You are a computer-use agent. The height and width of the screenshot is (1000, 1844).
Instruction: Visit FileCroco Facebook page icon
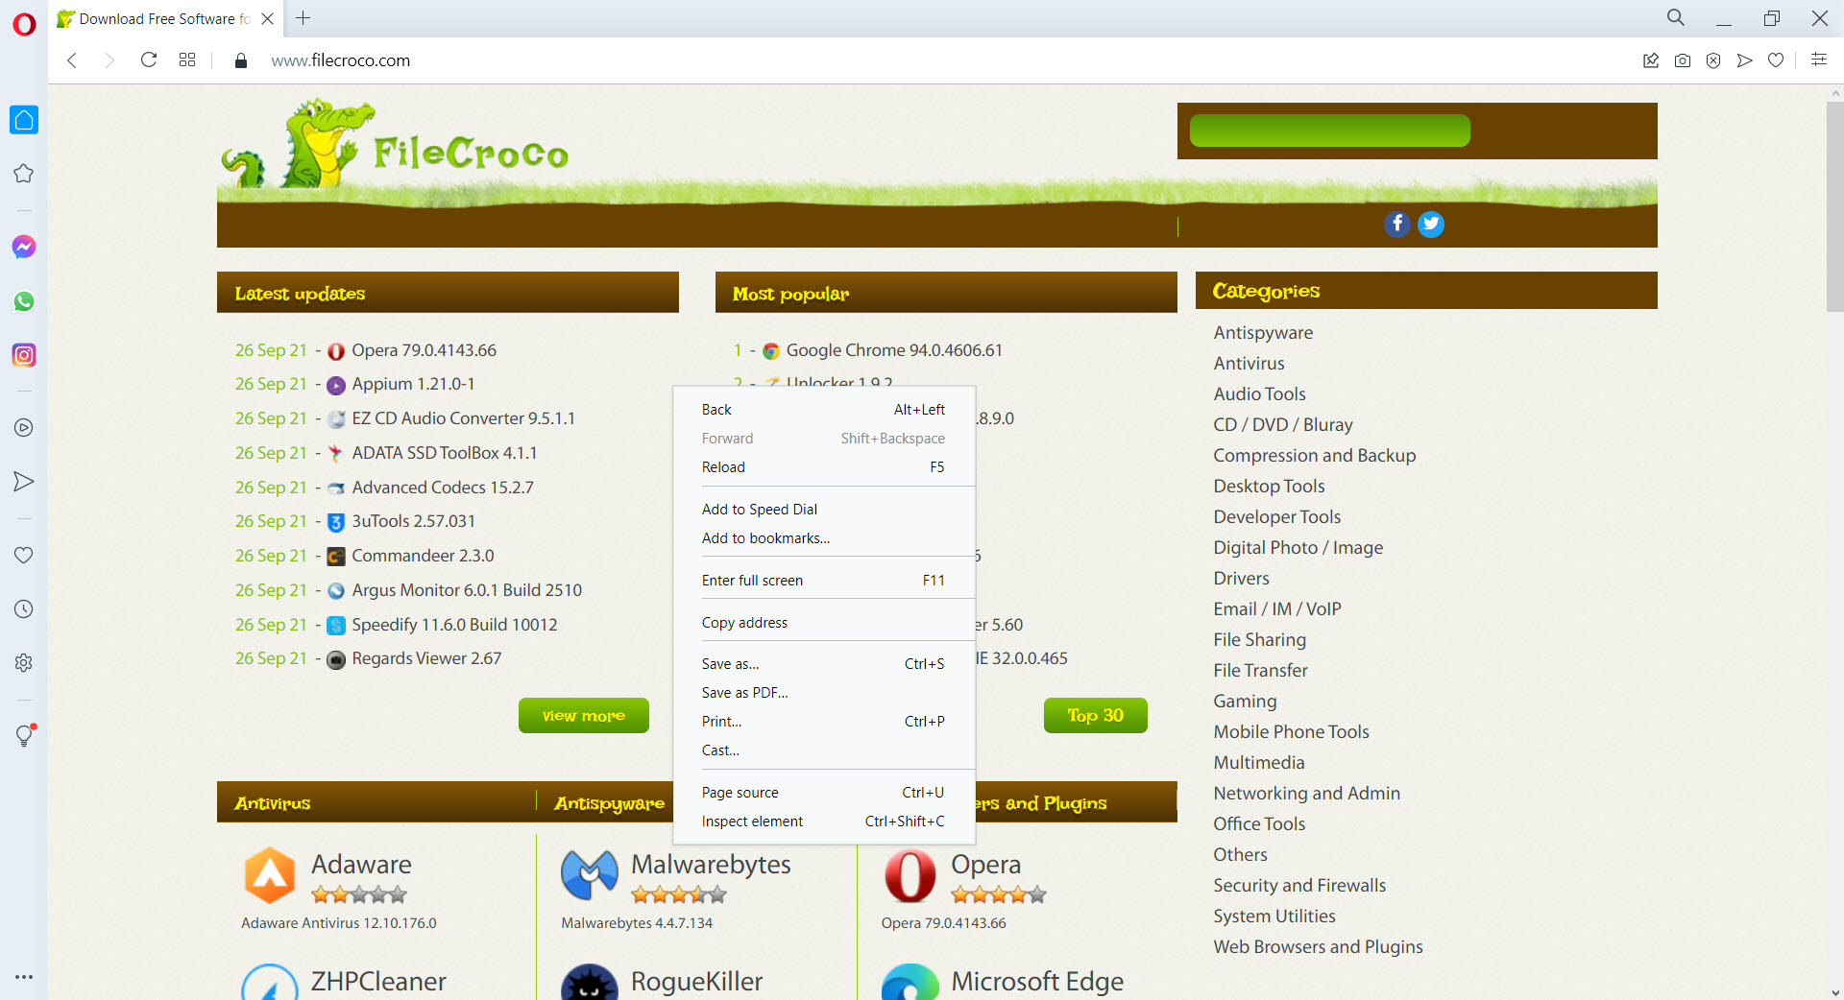click(x=1396, y=224)
